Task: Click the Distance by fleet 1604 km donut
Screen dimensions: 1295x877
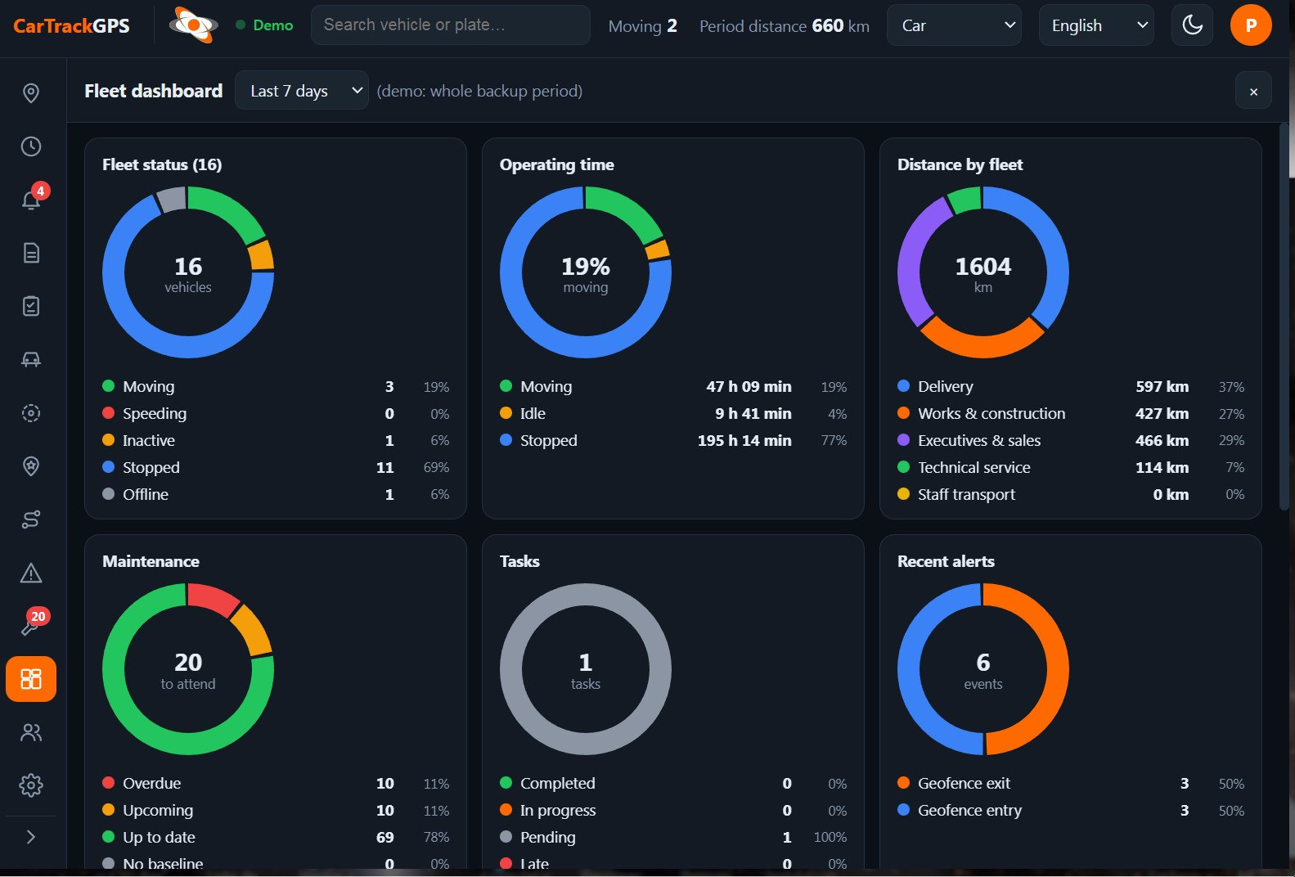Action: point(983,272)
